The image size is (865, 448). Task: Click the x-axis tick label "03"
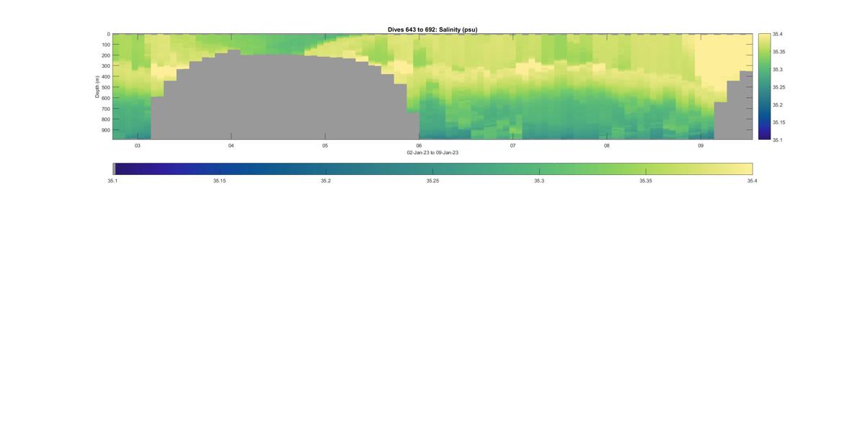(138, 145)
